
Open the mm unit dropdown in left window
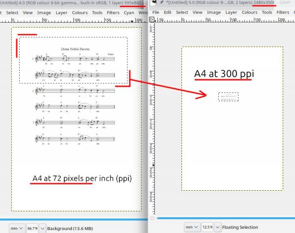(x=17, y=228)
